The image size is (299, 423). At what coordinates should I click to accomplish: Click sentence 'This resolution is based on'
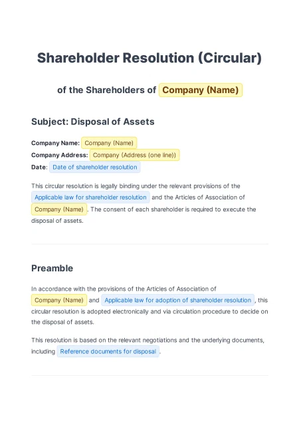pos(148,346)
